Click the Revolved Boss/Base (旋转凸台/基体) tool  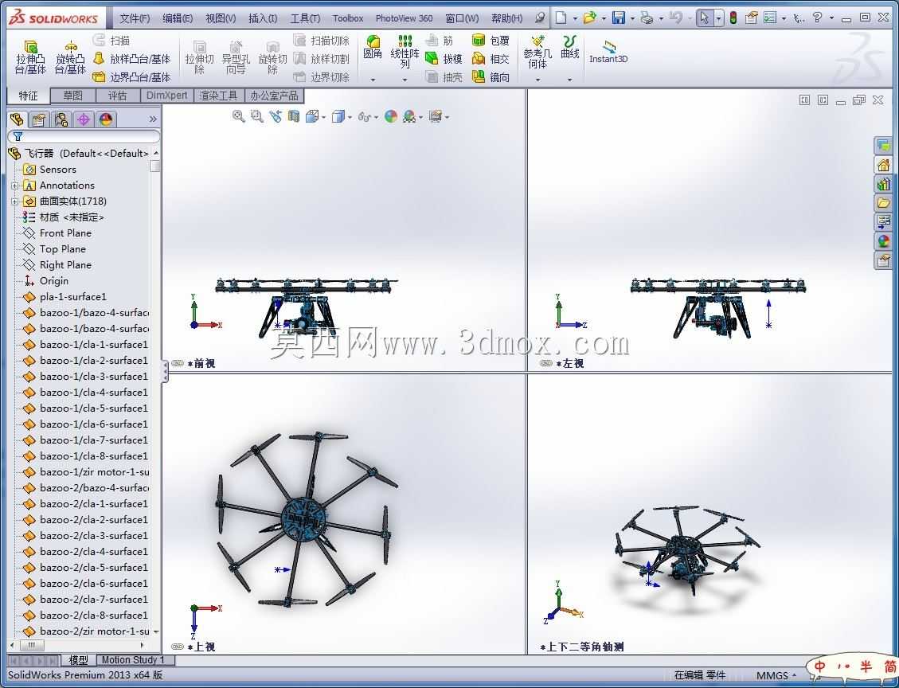click(70, 57)
